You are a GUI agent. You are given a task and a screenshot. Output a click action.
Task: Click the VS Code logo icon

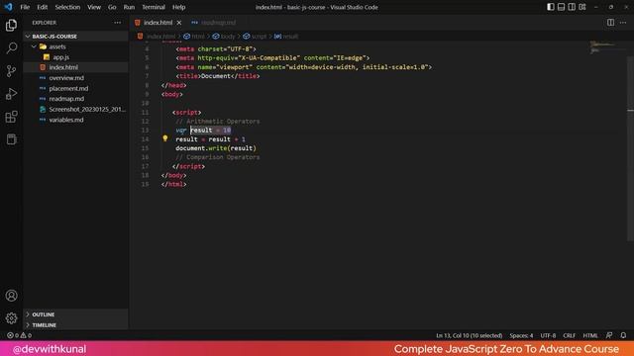pos(9,7)
